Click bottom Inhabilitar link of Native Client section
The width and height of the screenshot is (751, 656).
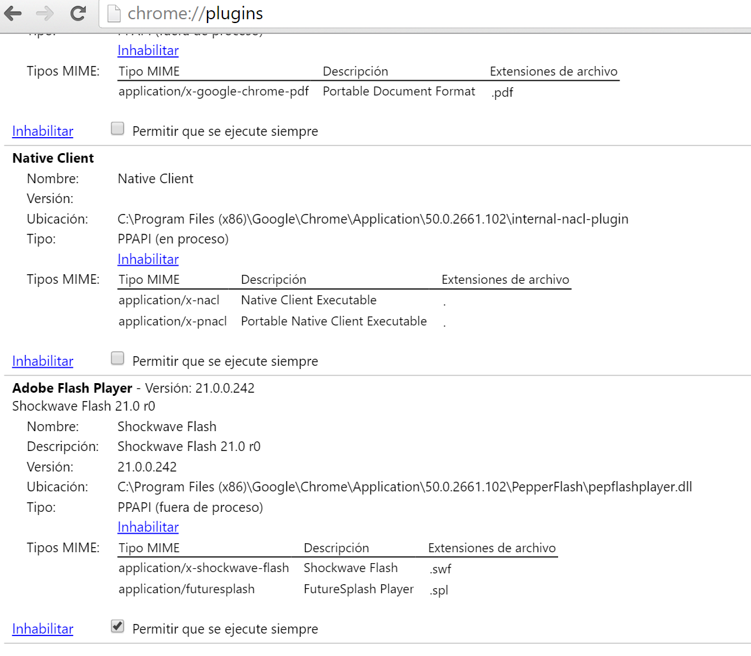point(43,361)
